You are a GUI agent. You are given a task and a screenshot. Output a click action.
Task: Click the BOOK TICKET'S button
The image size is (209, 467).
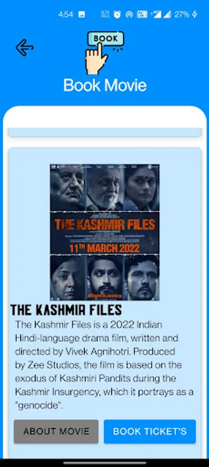(150, 432)
